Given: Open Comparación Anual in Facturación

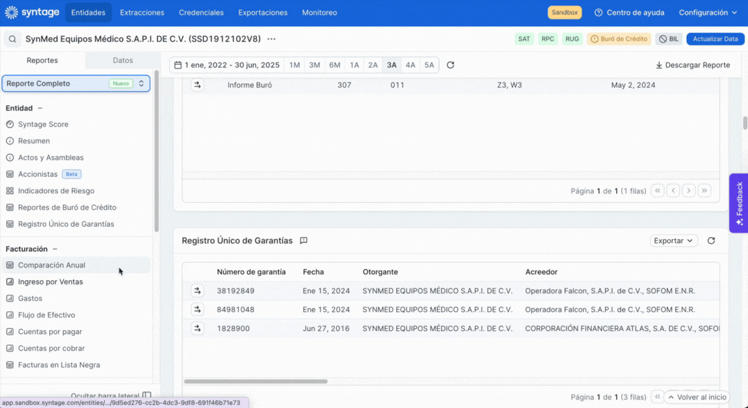Looking at the screenshot, I should pos(76,266).
